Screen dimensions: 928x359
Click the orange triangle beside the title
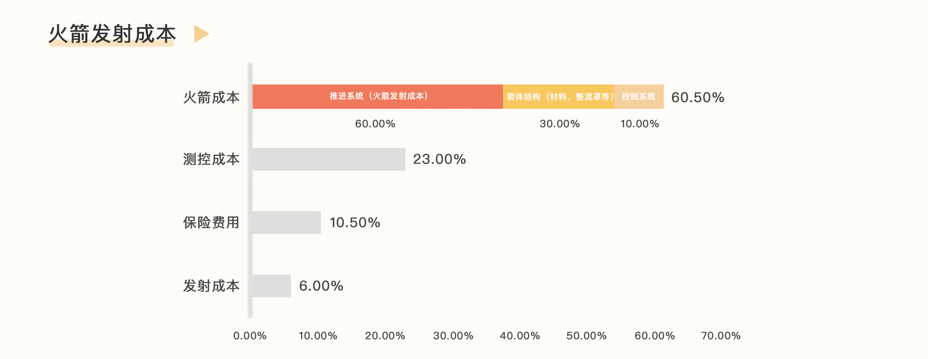click(201, 34)
